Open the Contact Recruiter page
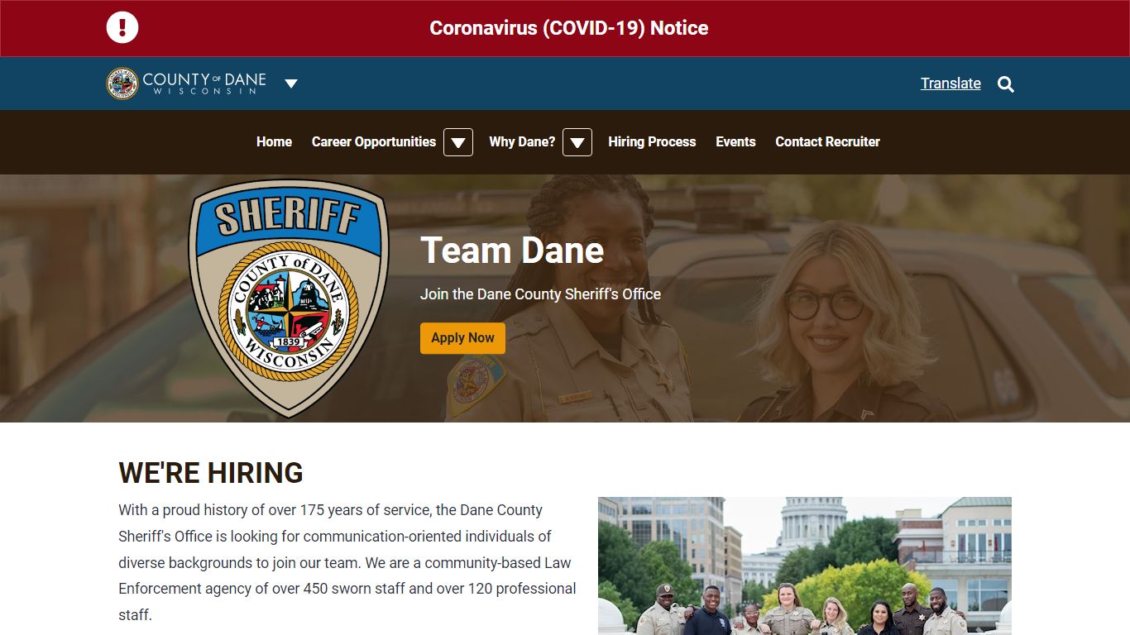This screenshot has height=635, width=1130. (x=827, y=142)
